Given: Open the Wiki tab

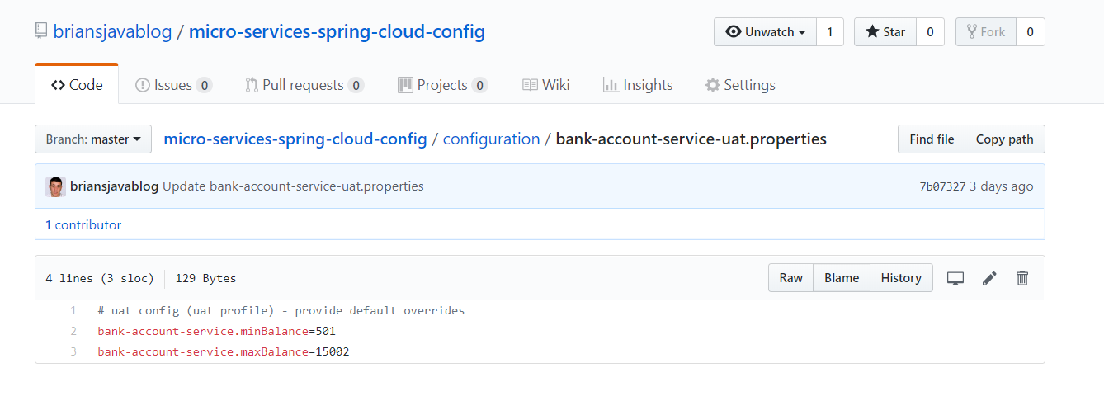Looking at the screenshot, I should (x=546, y=85).
